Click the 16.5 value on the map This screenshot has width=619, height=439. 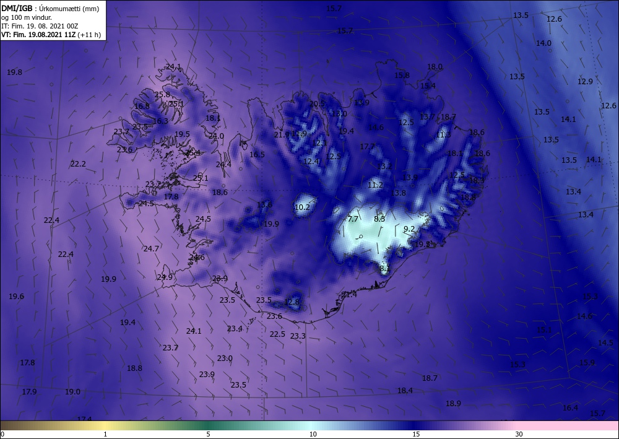[257, 154]
